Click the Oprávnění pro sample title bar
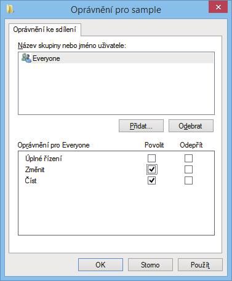Viewport: 232px width, 281px height. (x=116, y=10)
